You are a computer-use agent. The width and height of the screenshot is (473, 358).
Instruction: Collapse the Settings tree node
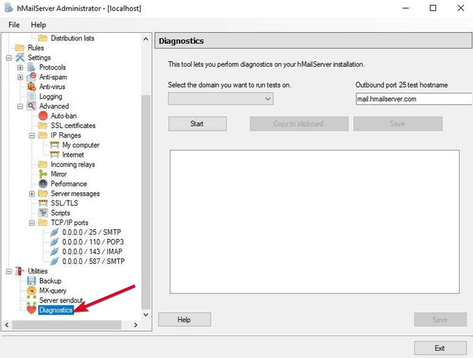point(9,58)
